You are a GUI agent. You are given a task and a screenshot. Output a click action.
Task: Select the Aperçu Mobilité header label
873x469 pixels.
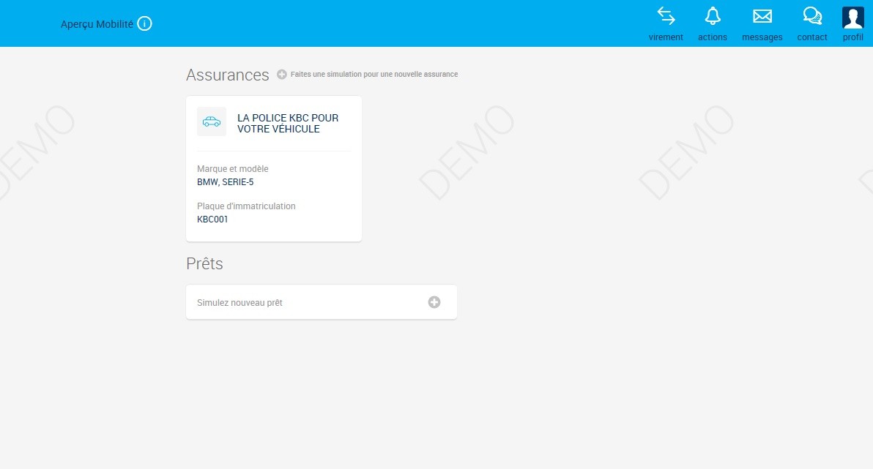click(x=97, y=23)
